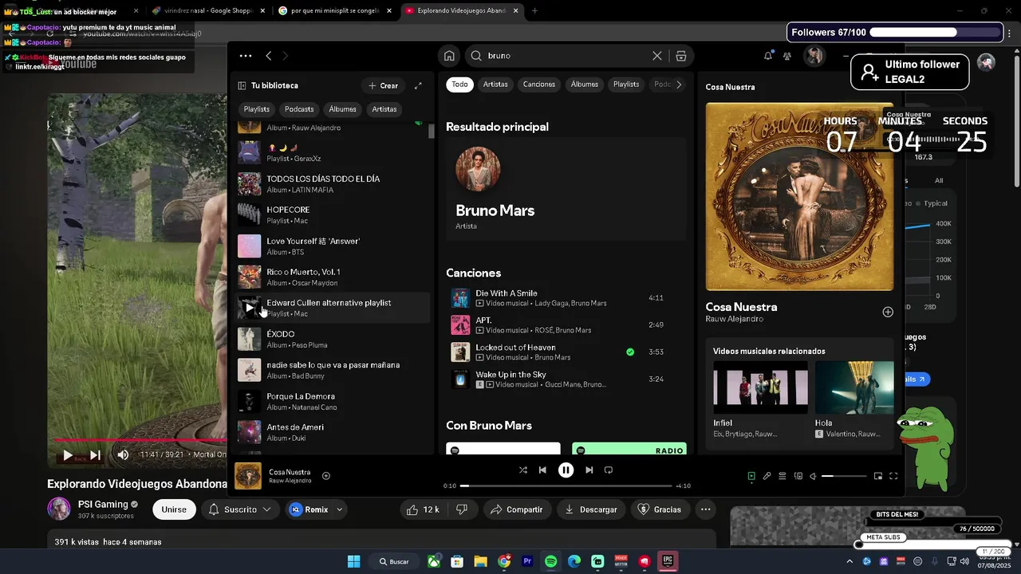Expand YouTube Remix dropdown arrow
Screen dimensions: 1021x574
340,509
